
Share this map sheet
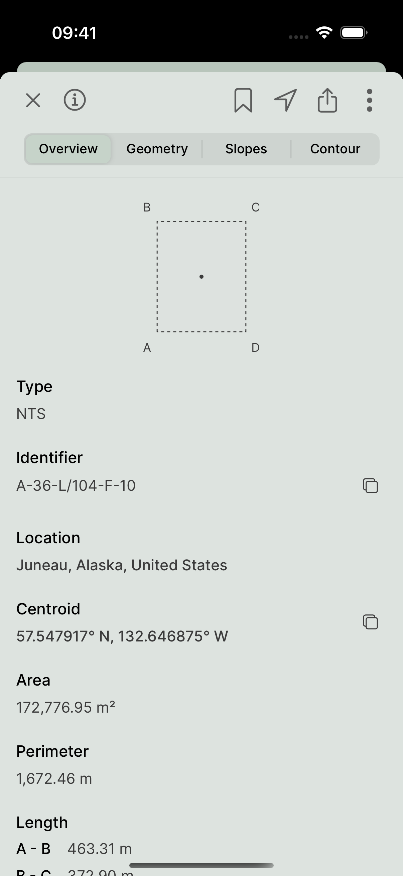point(327,100)
